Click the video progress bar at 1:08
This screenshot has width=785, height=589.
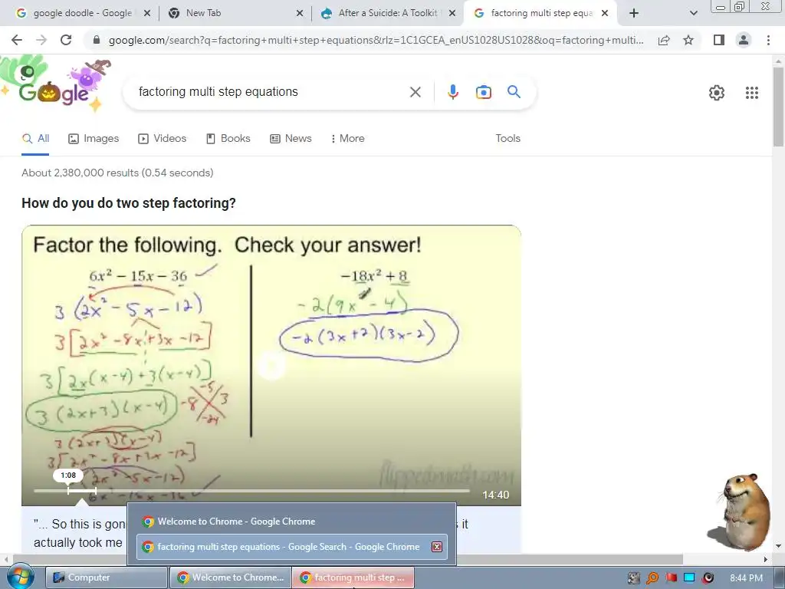(68, 491)
